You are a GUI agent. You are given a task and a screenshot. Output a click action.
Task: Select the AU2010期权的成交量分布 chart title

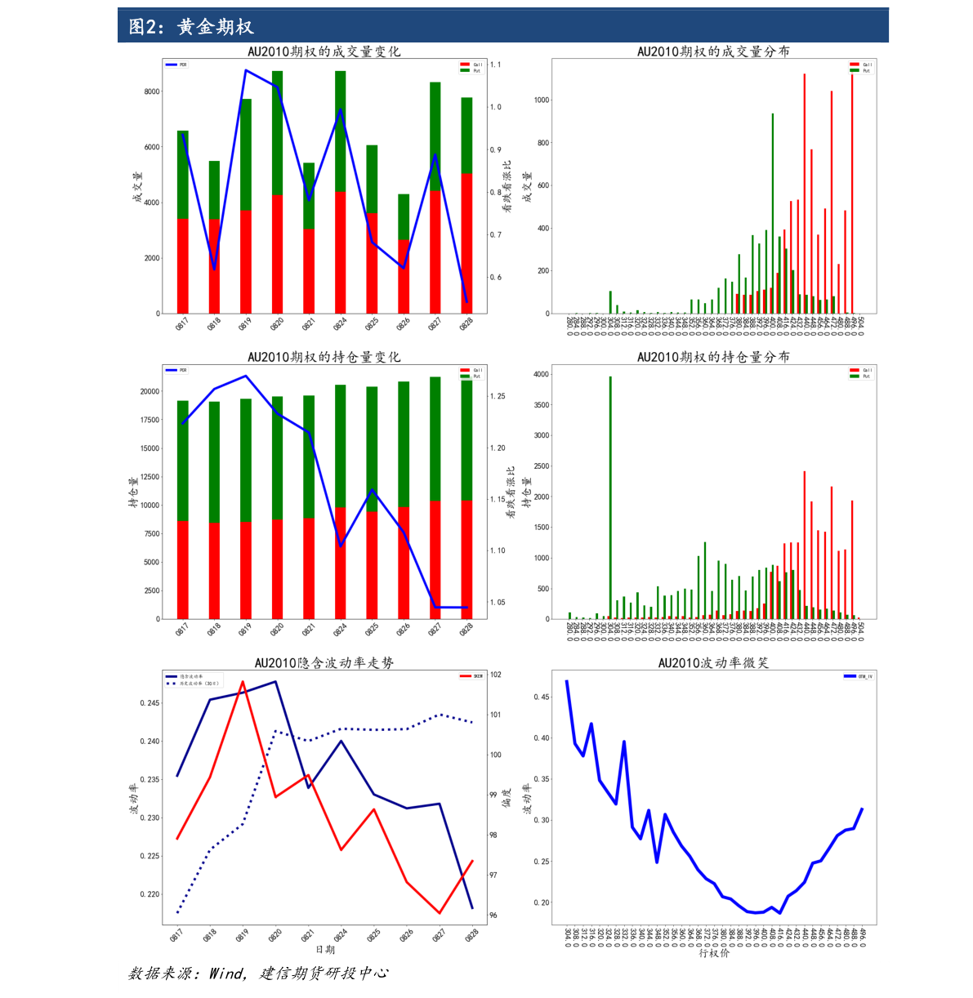point(713,51)
